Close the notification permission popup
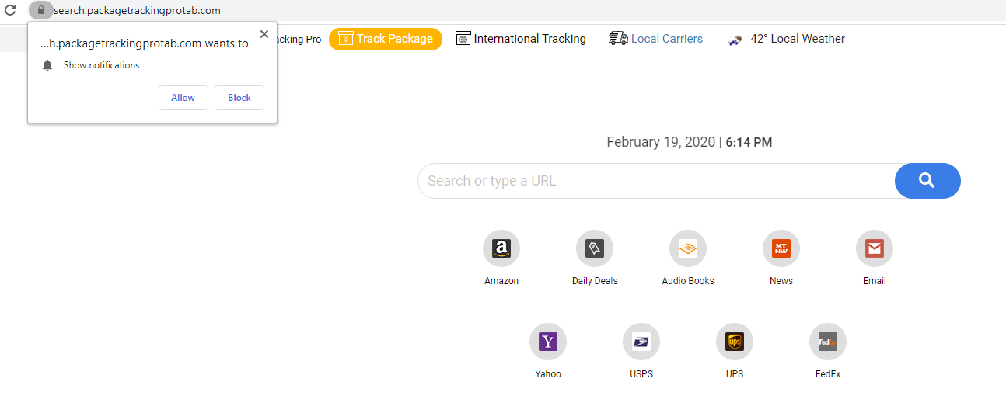This screenshot has height=406, width=1006. click(x=264, y=34)
